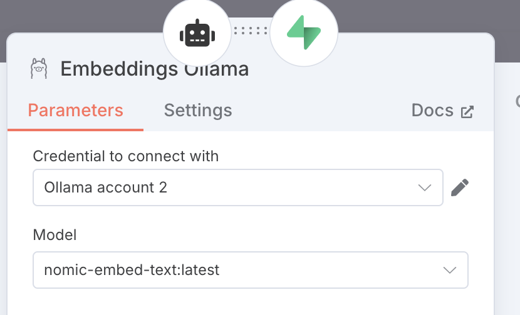
Task: Click the robot AI agent node icon
Action: click(x=197, y=32)
